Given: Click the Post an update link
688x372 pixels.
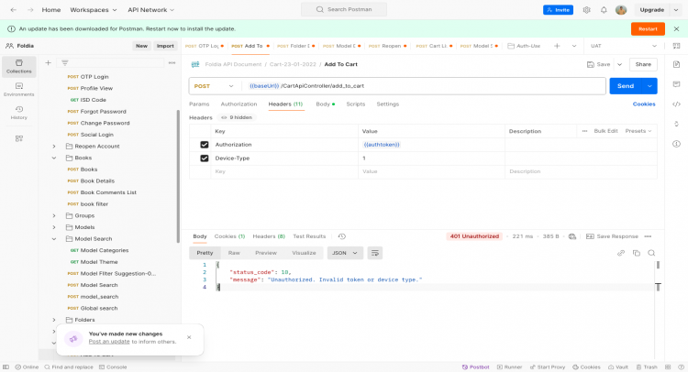Looking at the screenshot, I should (109, 342).
